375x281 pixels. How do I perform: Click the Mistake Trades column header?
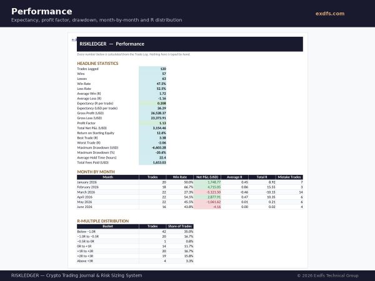[x=289, y=177]
